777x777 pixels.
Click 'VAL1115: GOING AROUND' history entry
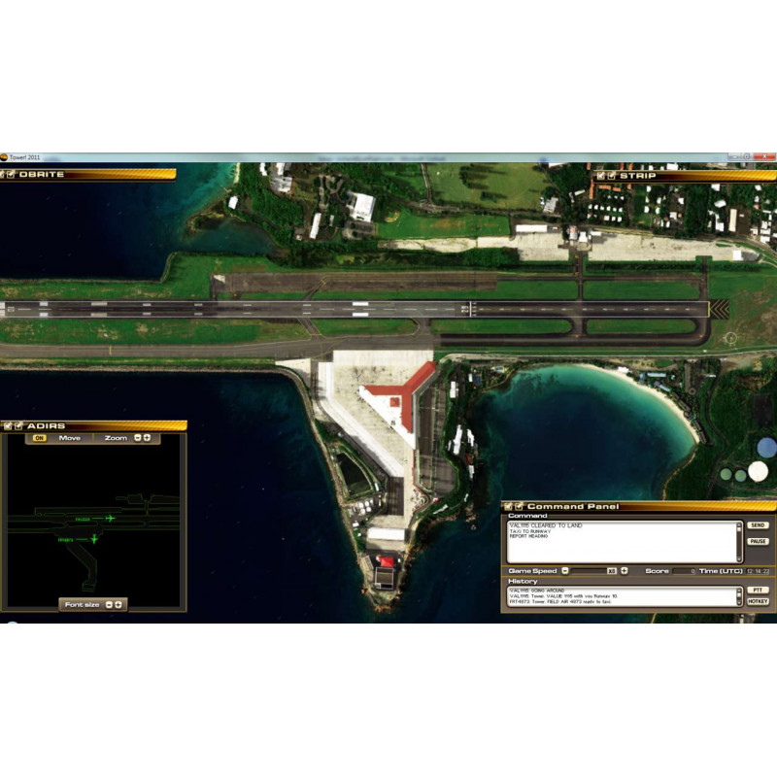pyautogui.click(x=537, y=591)
